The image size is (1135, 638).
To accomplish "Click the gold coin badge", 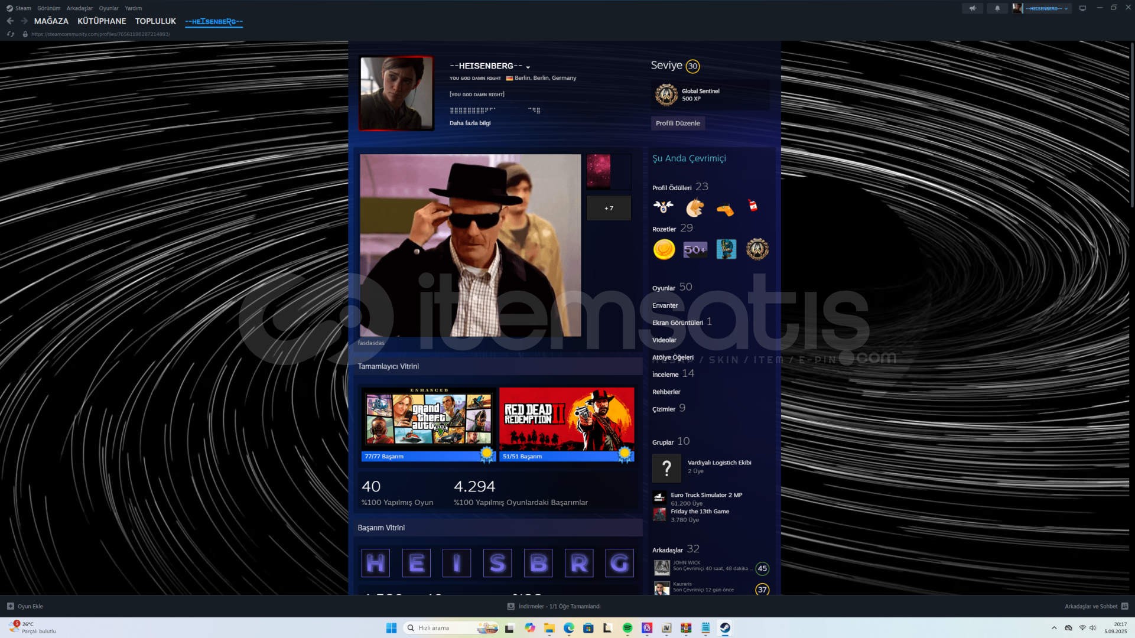I will (664, 249).
